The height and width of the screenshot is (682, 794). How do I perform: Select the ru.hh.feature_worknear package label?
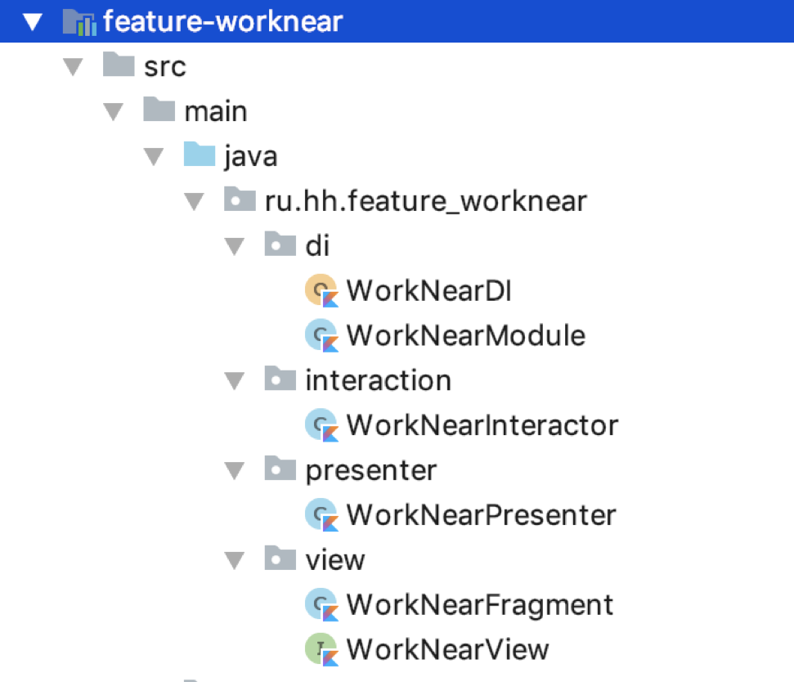pos(426,200)
